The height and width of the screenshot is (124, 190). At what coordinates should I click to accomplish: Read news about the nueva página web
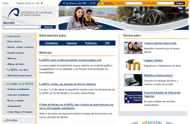click(x=70, y=60)
